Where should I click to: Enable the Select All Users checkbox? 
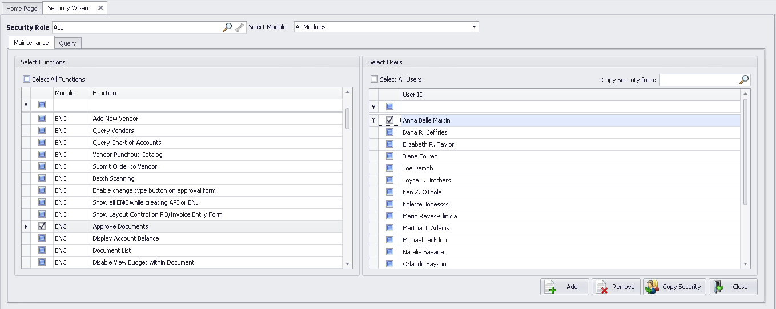[x=374, y=79]
